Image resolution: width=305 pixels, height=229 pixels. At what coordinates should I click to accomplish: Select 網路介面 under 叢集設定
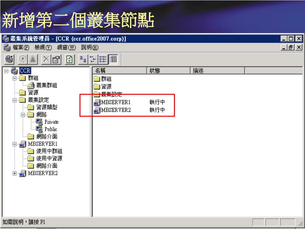click(47, 137)
